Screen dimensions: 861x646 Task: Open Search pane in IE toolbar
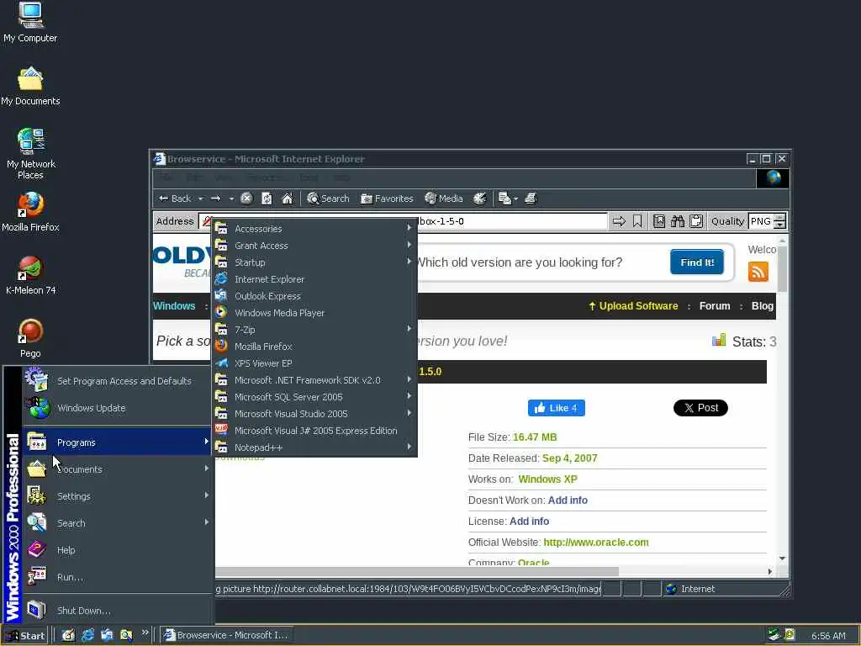pyautogui.click(x=328, y=199)
